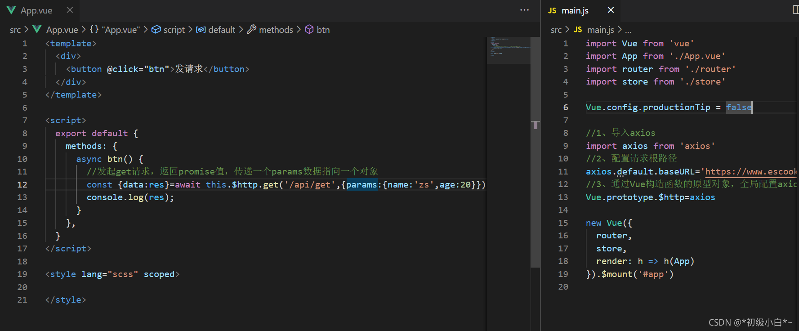Click "}).$mount('#app')" line
Viewport: 799px width, 331px height.
click(629, 274)
